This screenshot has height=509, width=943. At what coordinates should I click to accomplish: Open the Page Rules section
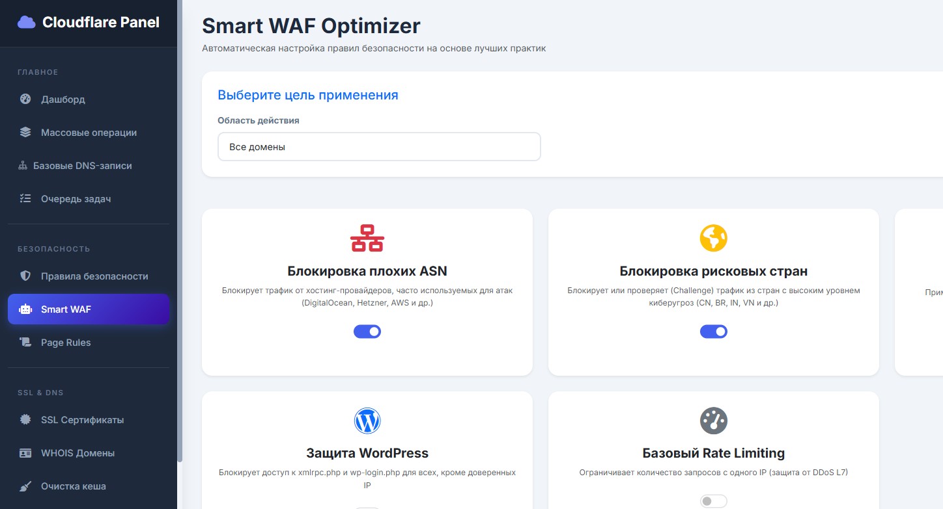66,342
